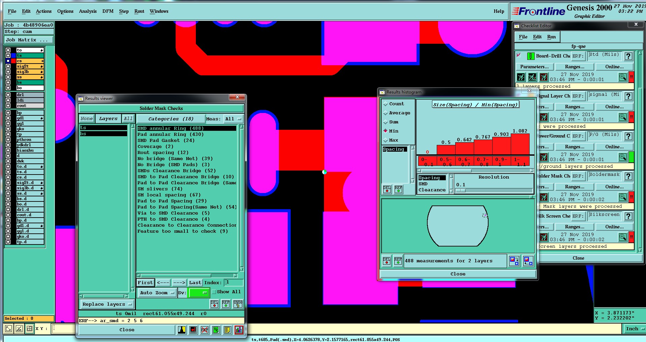646x342 pixels.
Task: Open the Auto Zoom dropdown
Action: 157,293
